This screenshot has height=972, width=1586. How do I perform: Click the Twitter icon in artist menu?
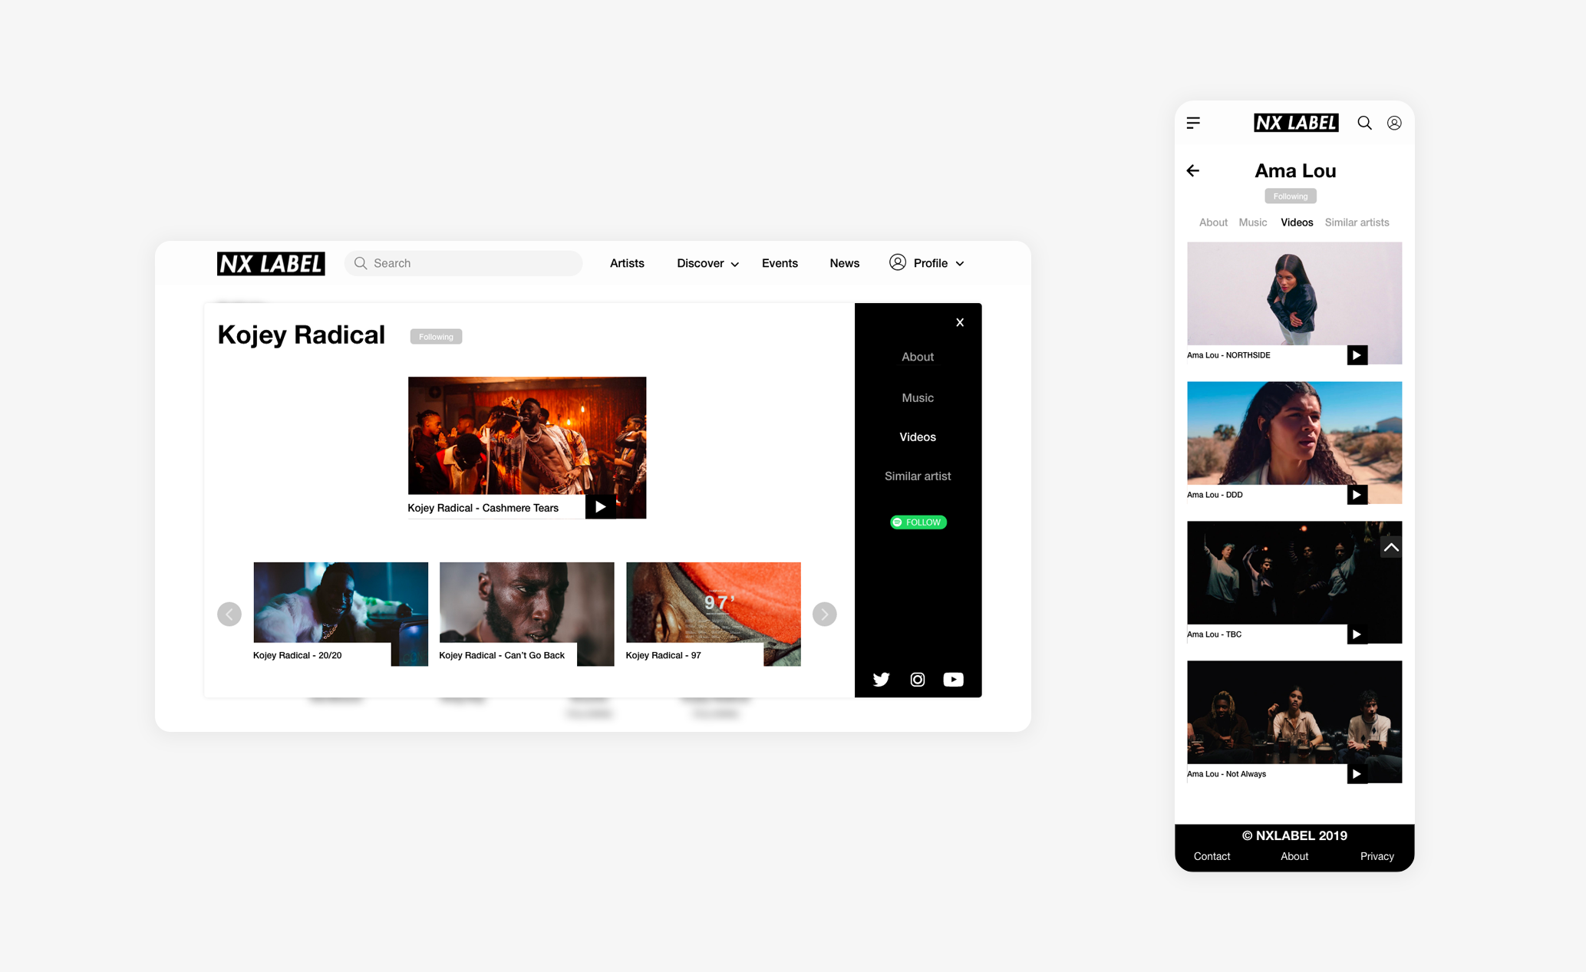pos(882,680)
